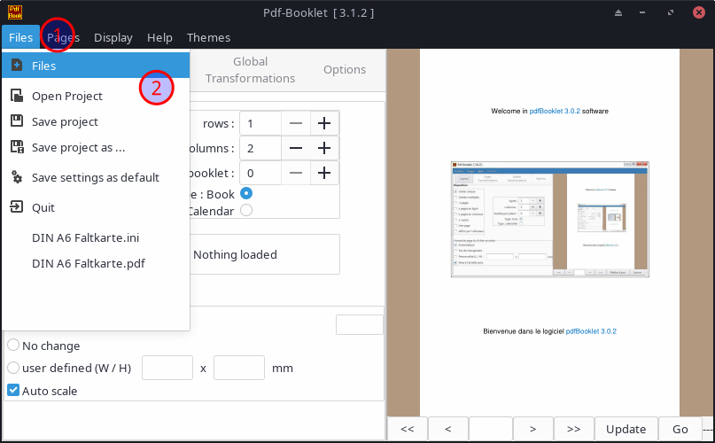
Task: Go to last page with >> button
Action: coord(573,429)
